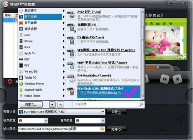Choose DV 编码 AVI(*.avi) format title
This screenshot has height=140, width=193.
pyautogui.click(x=91, y=37)
